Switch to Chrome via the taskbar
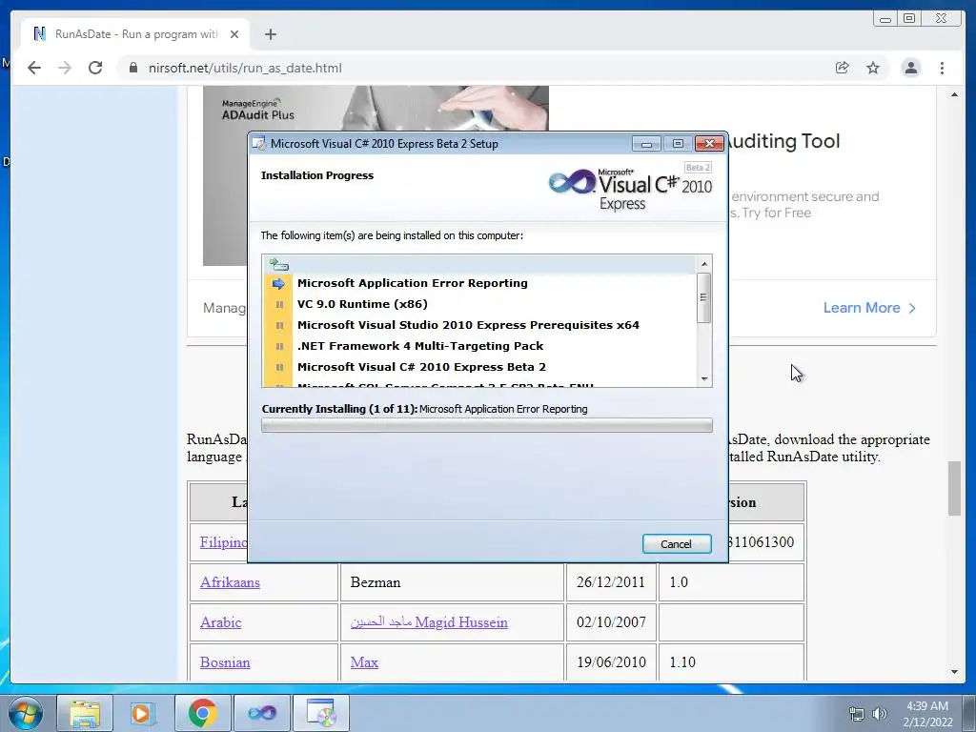This screenshot has height=732, width=976. tap(202, 713)
